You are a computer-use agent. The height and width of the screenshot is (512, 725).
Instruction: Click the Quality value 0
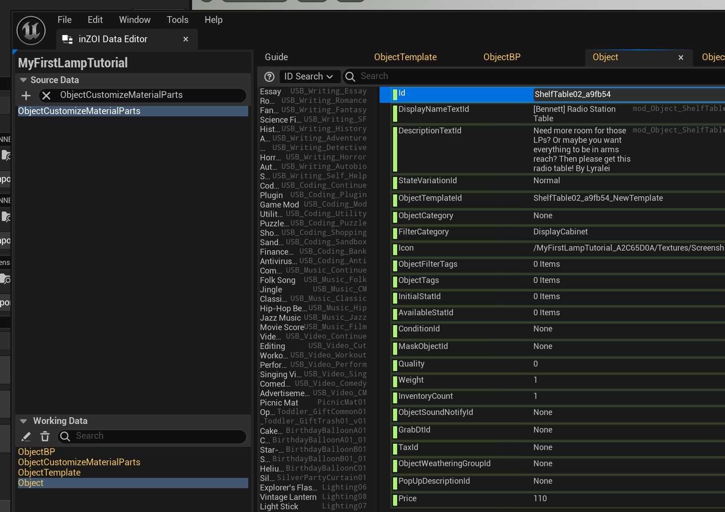(x=535, y=364)
